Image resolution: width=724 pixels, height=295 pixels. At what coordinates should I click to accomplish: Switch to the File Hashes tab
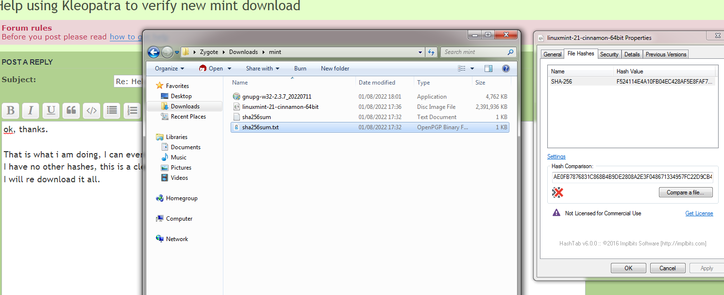pyautogui.click(x=581, y=53)
